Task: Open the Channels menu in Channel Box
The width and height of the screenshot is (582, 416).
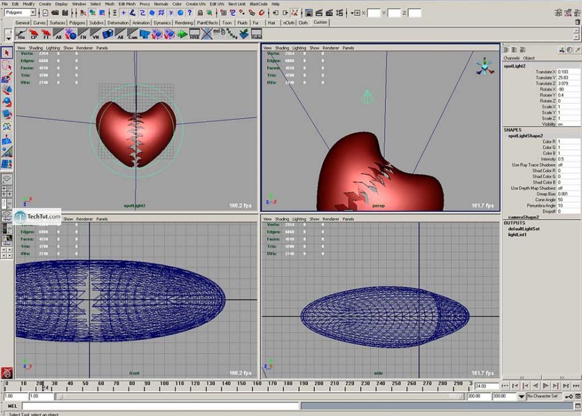Action: coord(511,58)
